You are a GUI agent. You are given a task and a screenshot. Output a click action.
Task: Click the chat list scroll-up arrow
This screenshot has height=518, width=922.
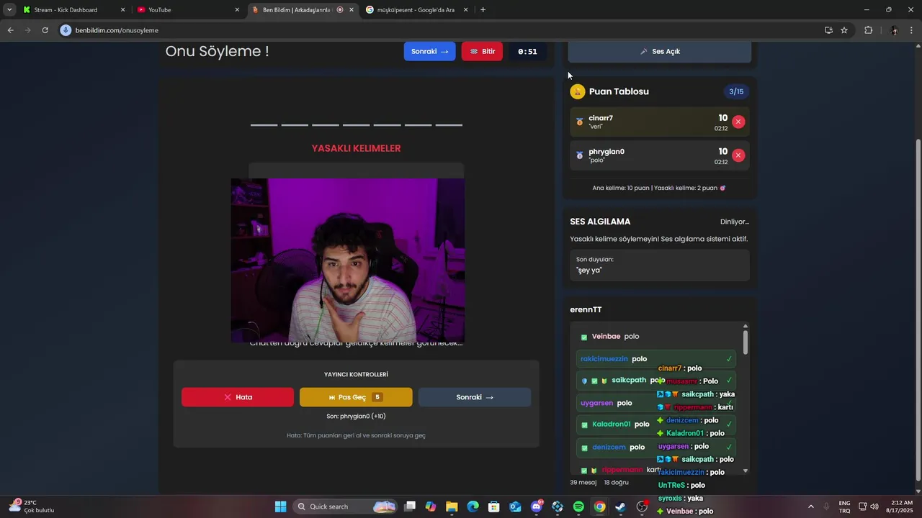click(x=746, y=326)
